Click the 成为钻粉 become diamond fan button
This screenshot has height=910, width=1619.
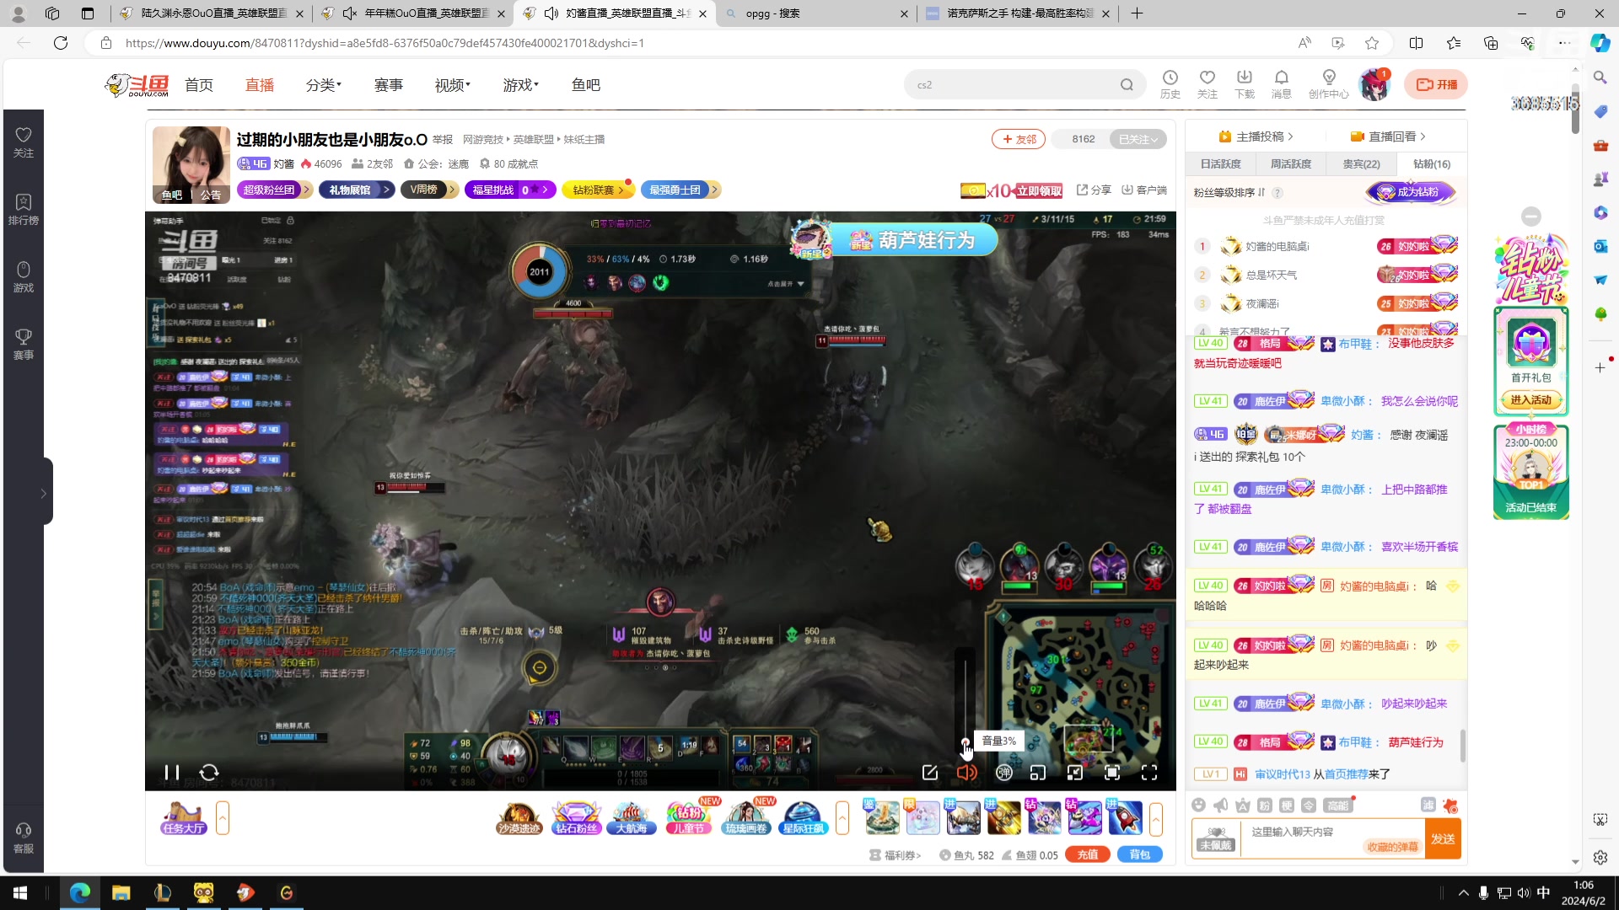[1411, 192]
